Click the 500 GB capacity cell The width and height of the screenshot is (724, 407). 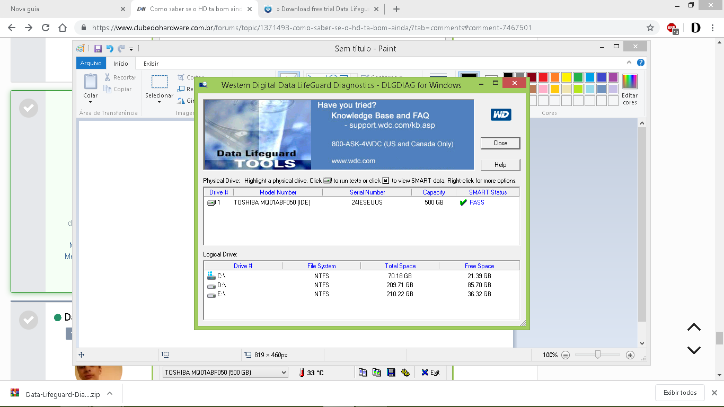coord(434,202)
